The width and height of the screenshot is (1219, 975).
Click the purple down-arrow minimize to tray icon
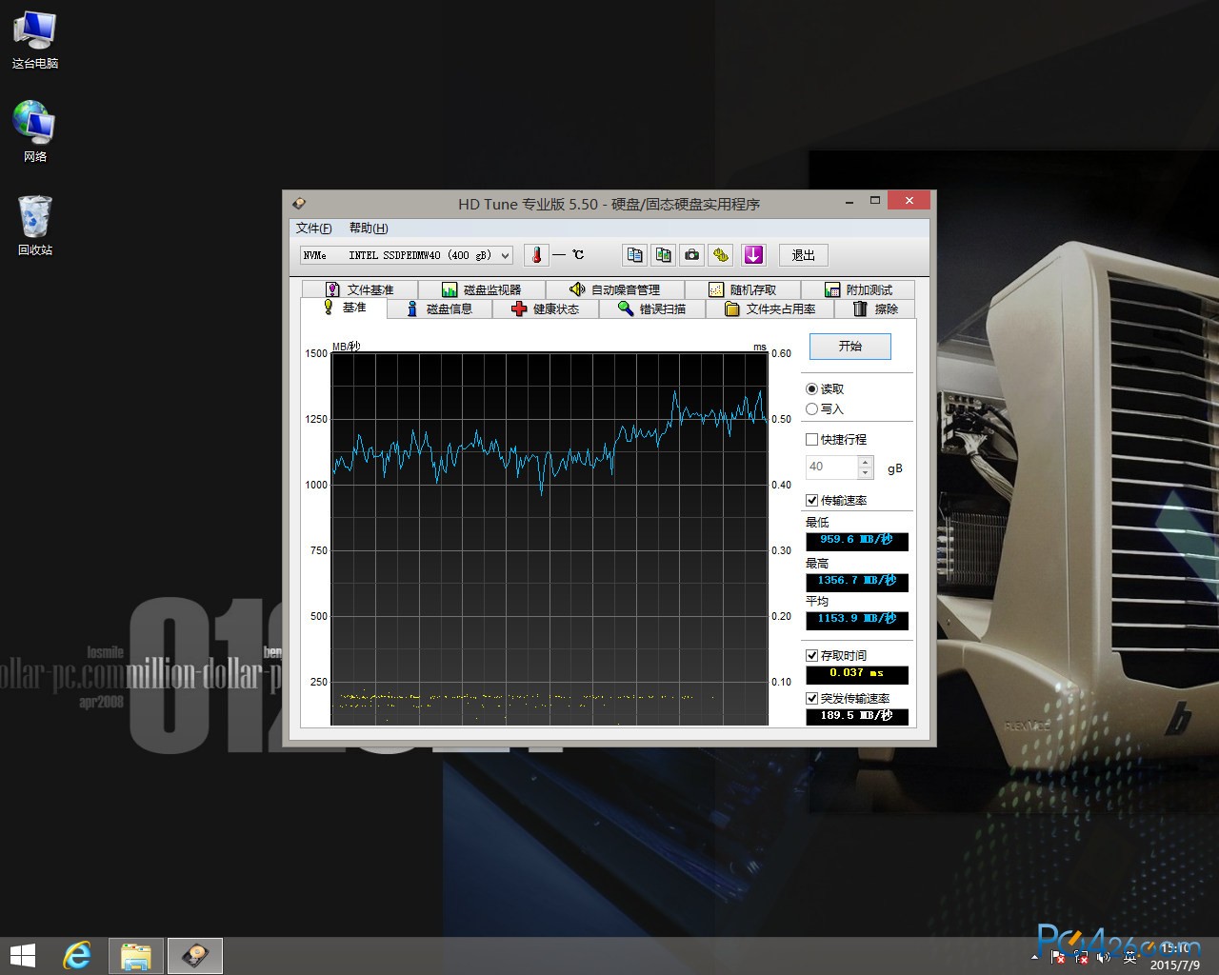(x=753, y=255)
